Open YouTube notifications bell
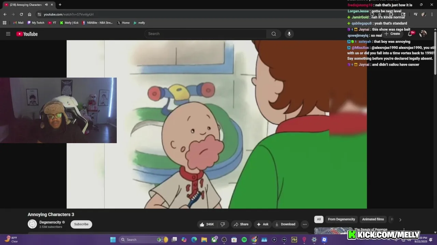The height and width of the screenshot is (245, 437). click(410, 34)
